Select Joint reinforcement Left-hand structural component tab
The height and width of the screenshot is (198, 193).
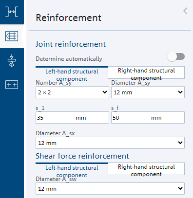tap(72, 74)
